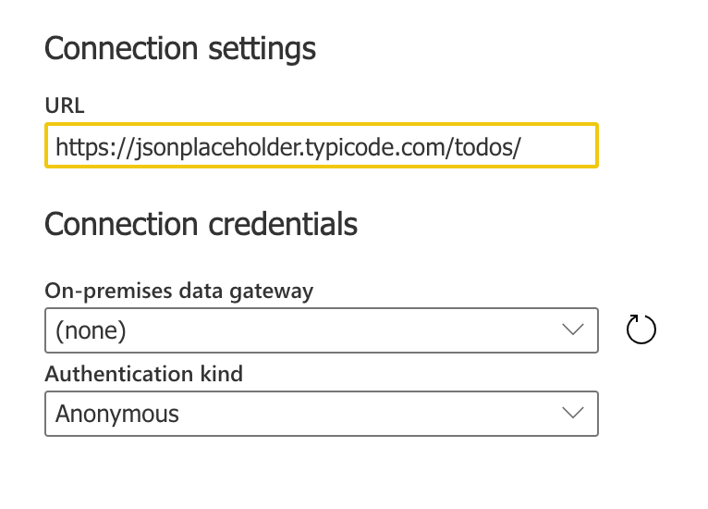Click at the end of the URL after "todos/"
Screen dimensions: 708x509
point(523,146)
